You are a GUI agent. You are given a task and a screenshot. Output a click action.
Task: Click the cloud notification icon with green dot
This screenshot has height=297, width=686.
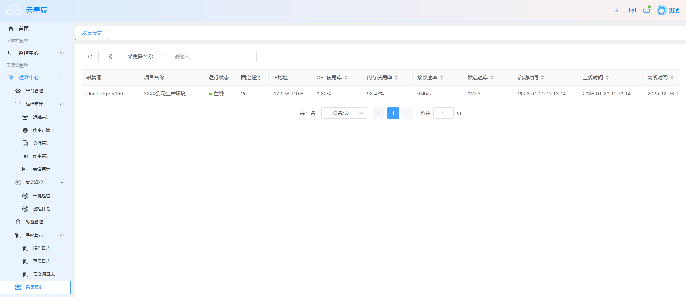647,10
